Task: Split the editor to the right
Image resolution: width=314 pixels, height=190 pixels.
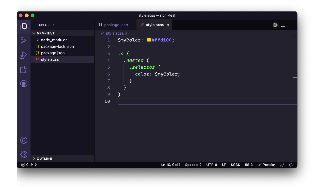Action: pyautogui.click(x=283, y=25)
